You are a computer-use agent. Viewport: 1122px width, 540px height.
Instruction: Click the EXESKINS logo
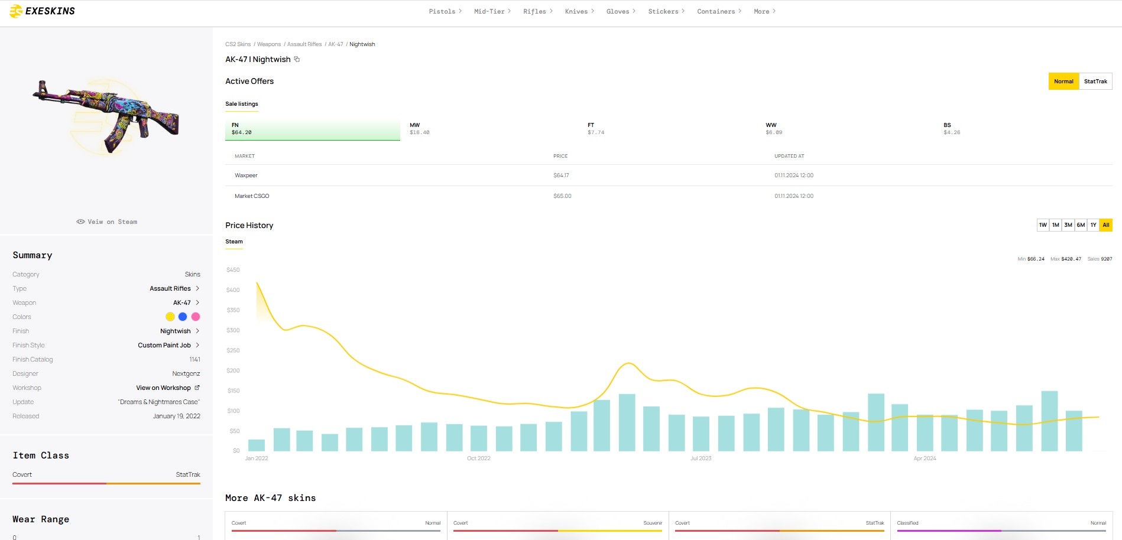point(42,11)
